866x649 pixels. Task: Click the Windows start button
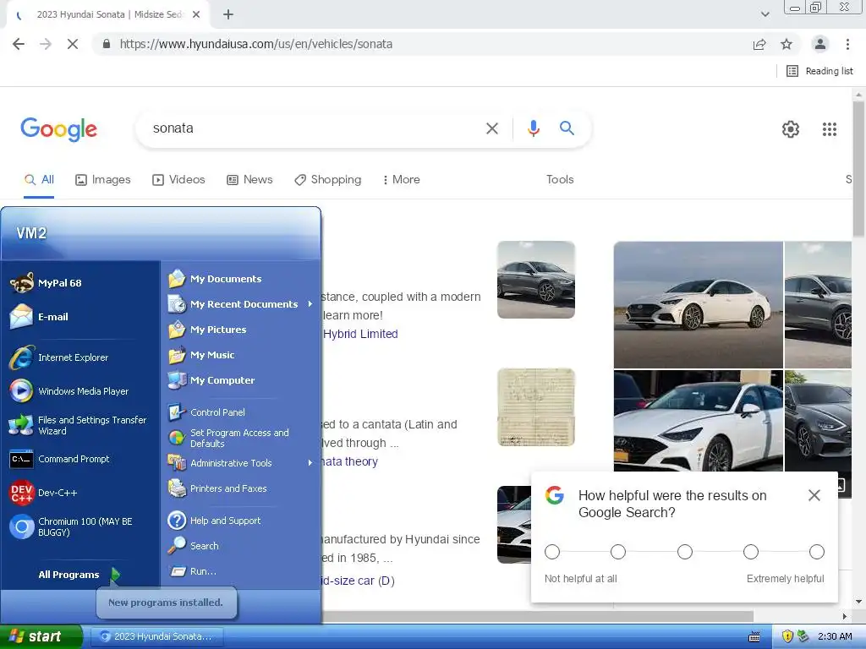tap(41, 636)
